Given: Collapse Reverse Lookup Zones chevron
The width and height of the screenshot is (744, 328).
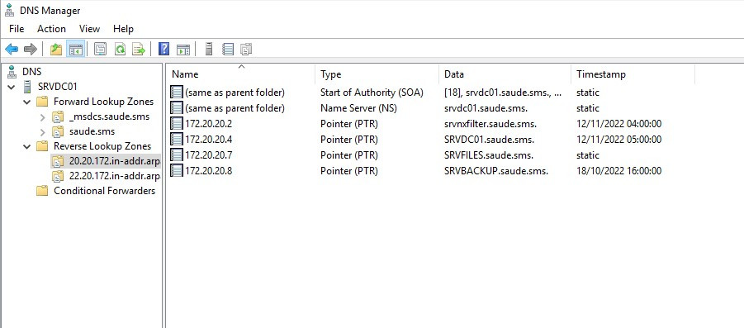Looking at the screenshot, I should (26, 147).
